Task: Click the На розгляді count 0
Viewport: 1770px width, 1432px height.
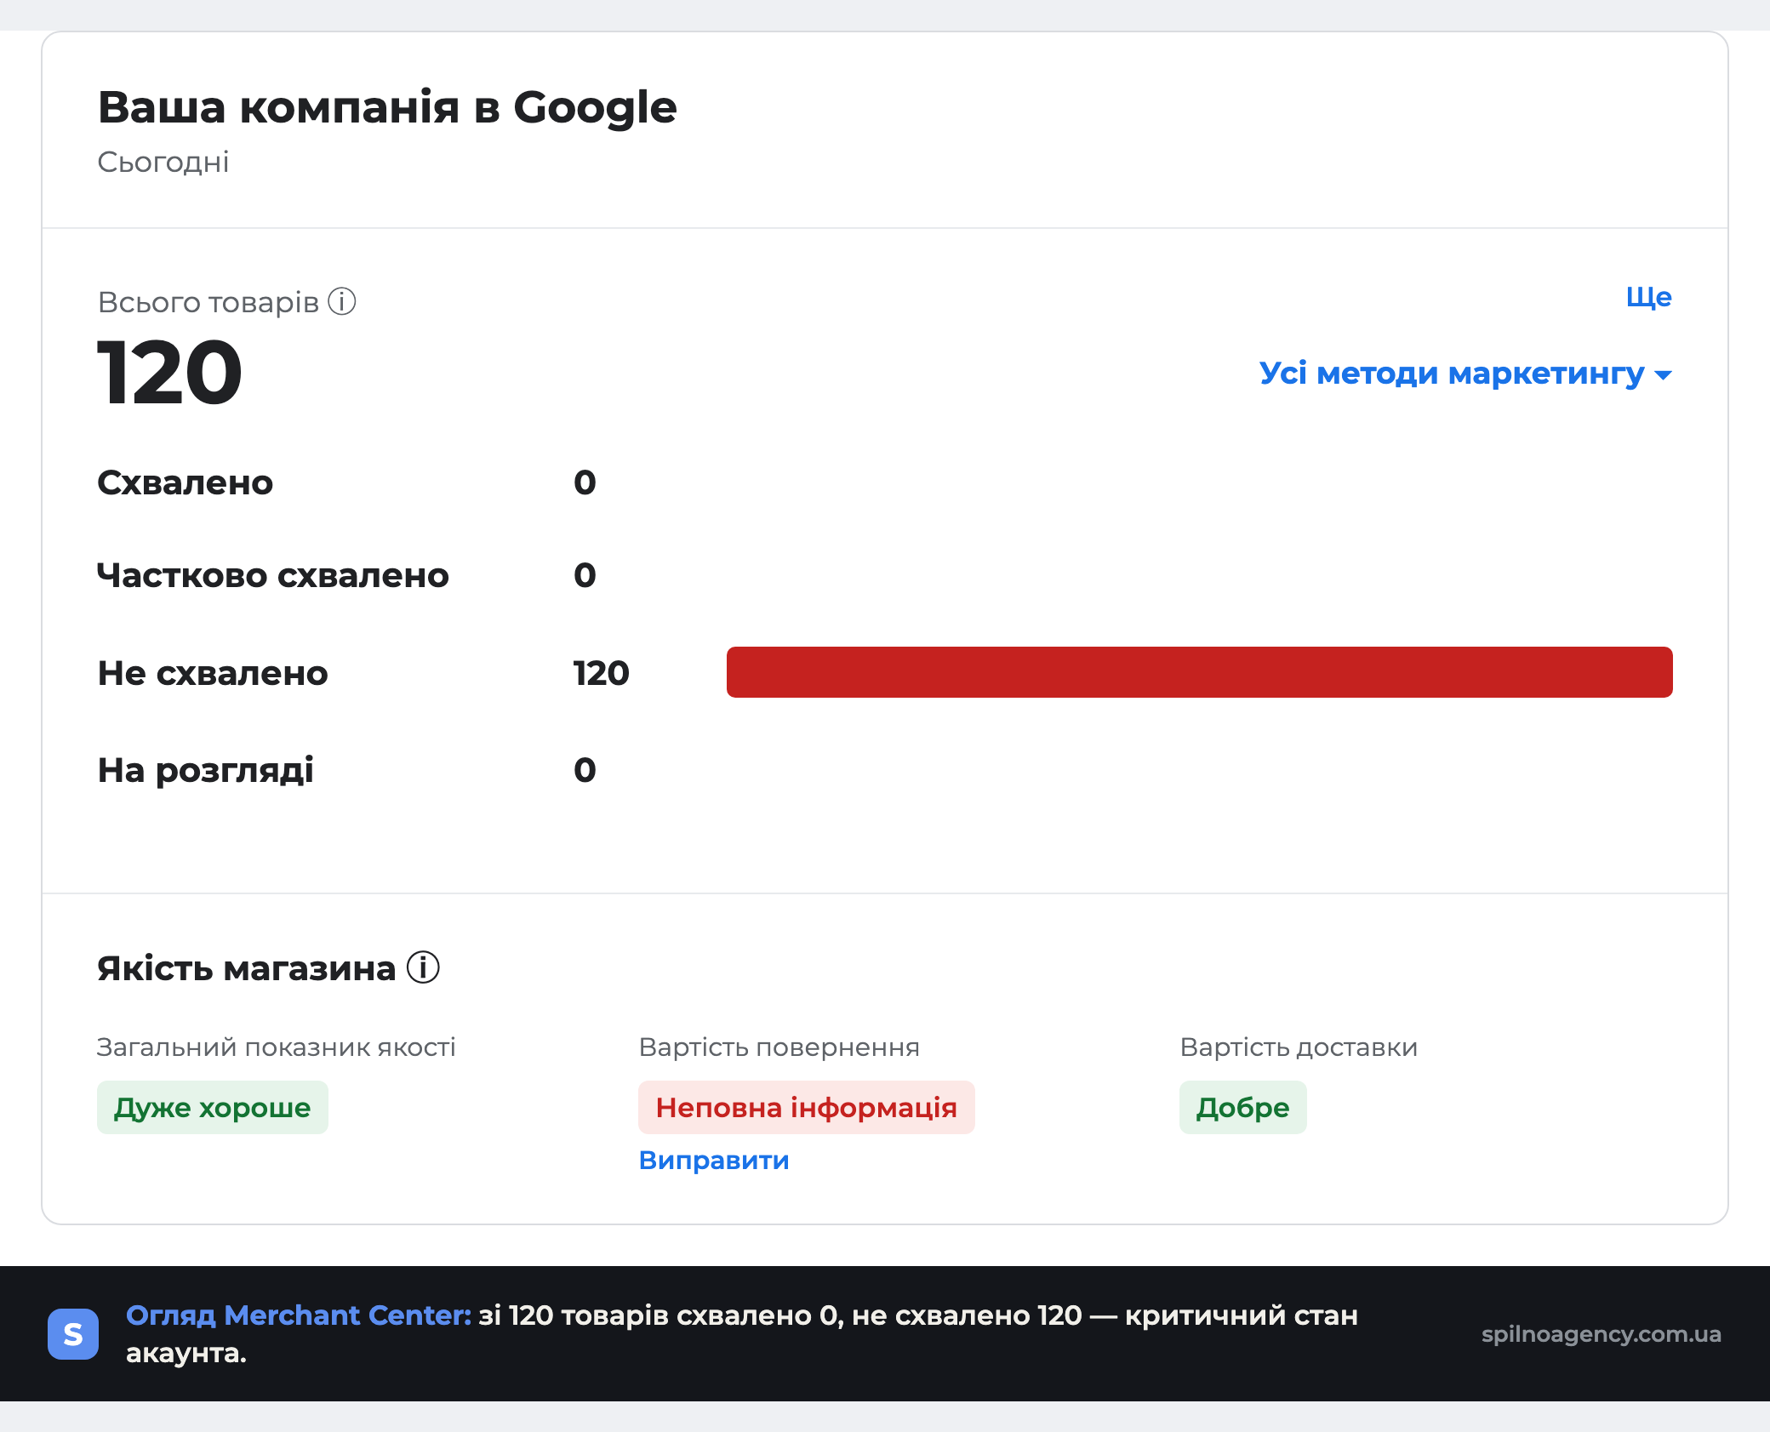Action: [x=585, y=770]
